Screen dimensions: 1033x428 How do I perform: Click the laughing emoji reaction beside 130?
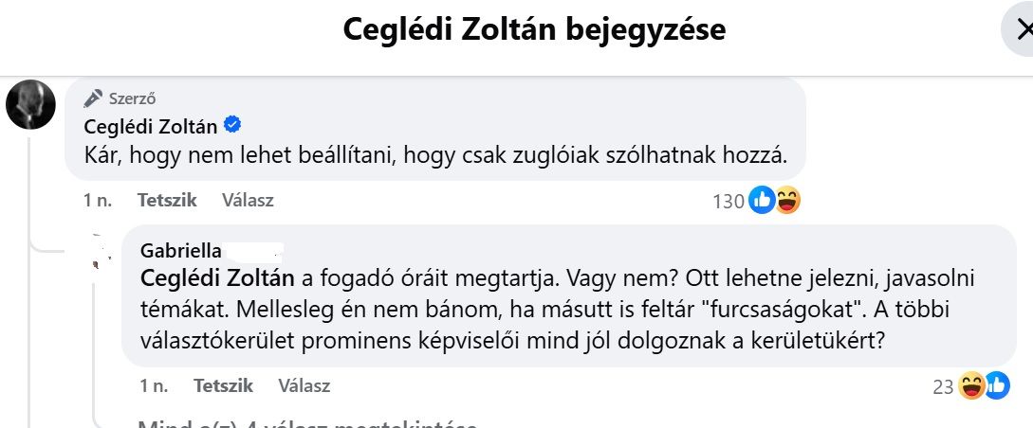(x=787, y=201)
